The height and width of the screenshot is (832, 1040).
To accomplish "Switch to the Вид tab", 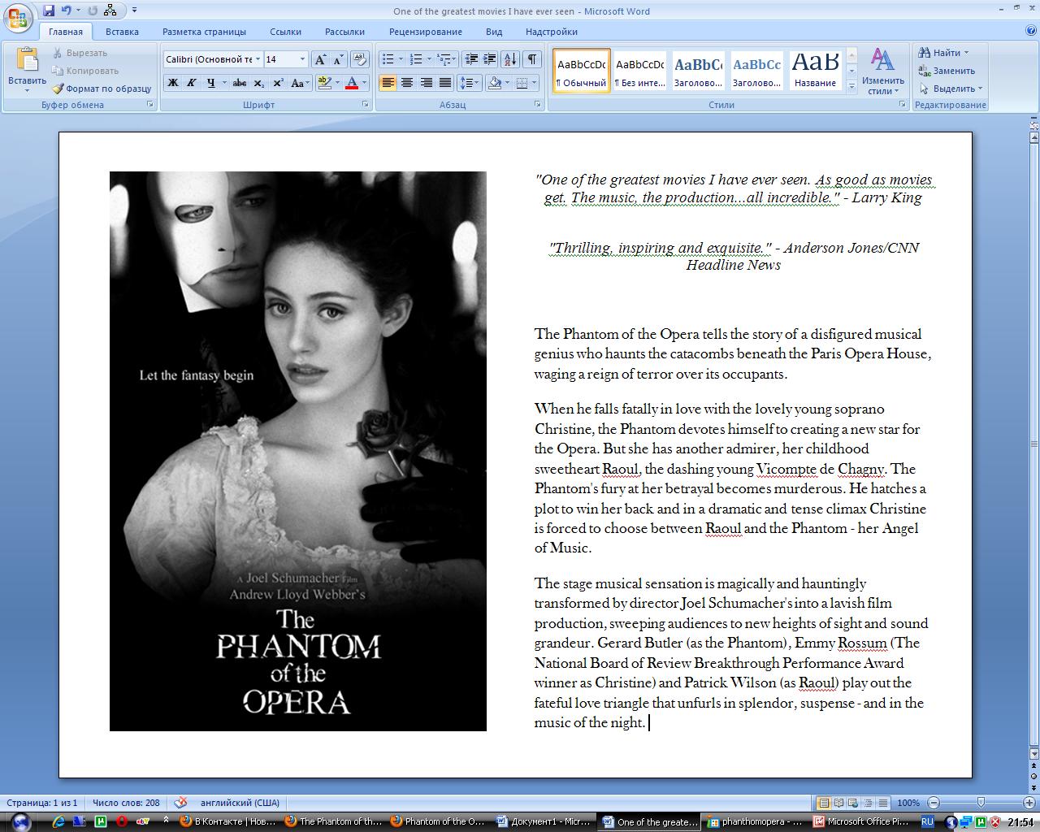I will pyautogui.click(x=494, y=32).
